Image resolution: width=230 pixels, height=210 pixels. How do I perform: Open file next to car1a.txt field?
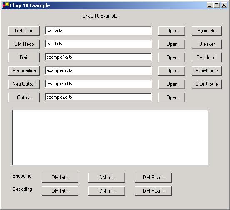[x=172, y=31]
